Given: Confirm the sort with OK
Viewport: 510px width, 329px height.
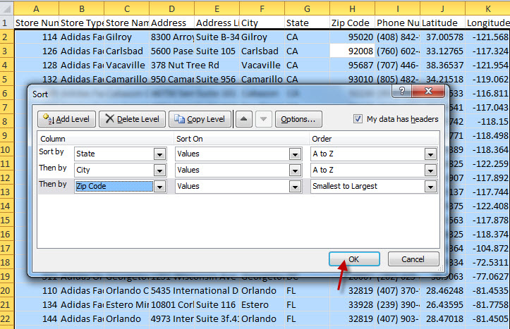Looking at the screenshot, I should 354,259.
